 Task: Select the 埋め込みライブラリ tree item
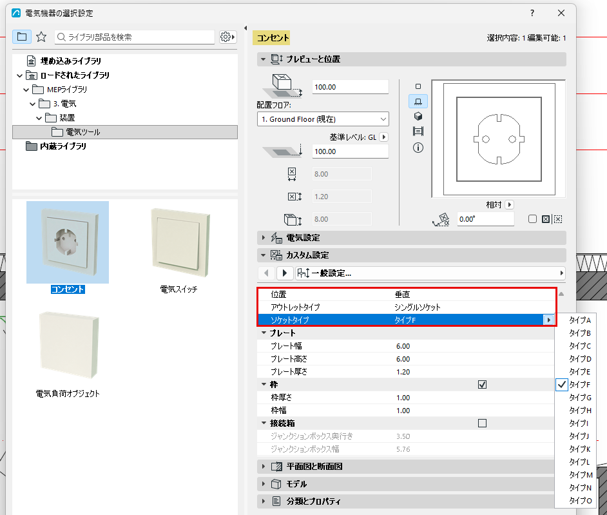70,61
